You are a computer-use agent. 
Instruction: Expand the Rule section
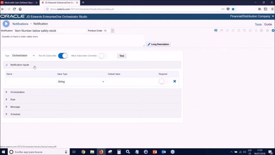[6, 99]
